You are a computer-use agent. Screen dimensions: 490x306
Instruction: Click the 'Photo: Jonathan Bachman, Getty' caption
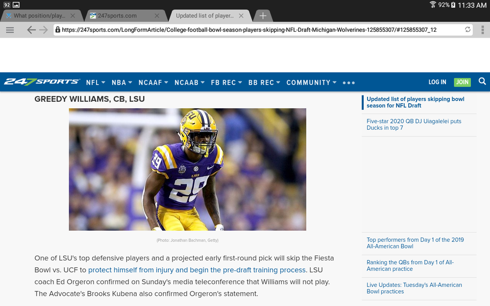pos(188,240)
